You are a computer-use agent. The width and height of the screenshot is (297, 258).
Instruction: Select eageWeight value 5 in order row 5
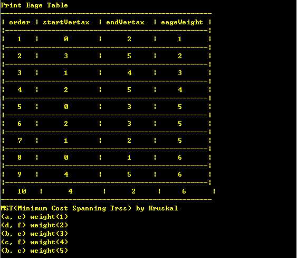coord(180,107)
